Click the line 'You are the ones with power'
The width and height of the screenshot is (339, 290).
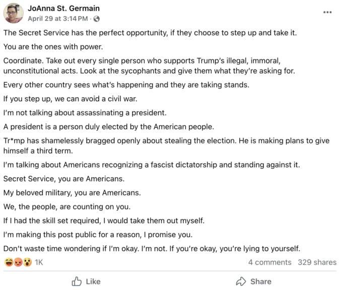click(x=53, y=47)
